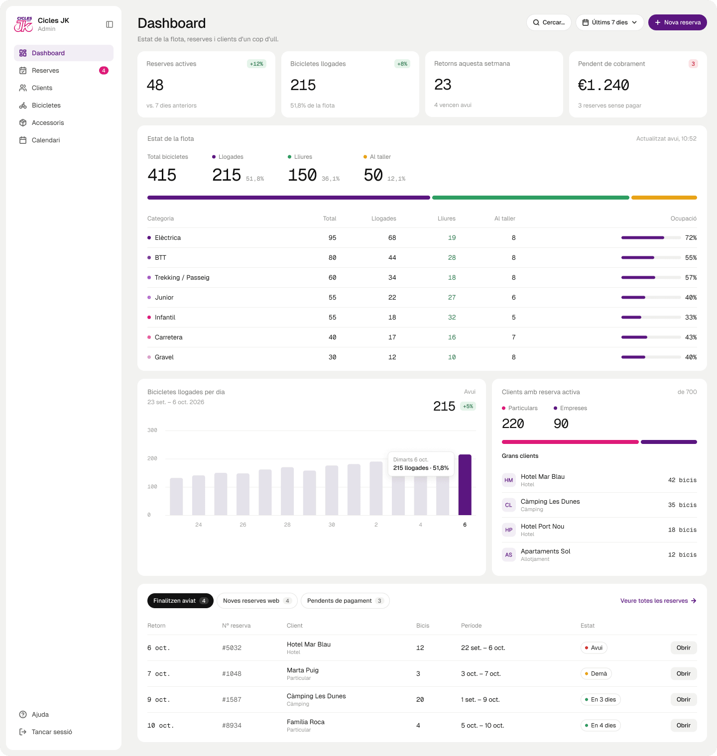This screenshot has width=717, height=756.
Task: Select the Finalitzen aviat tab
Action: point(180,601)
